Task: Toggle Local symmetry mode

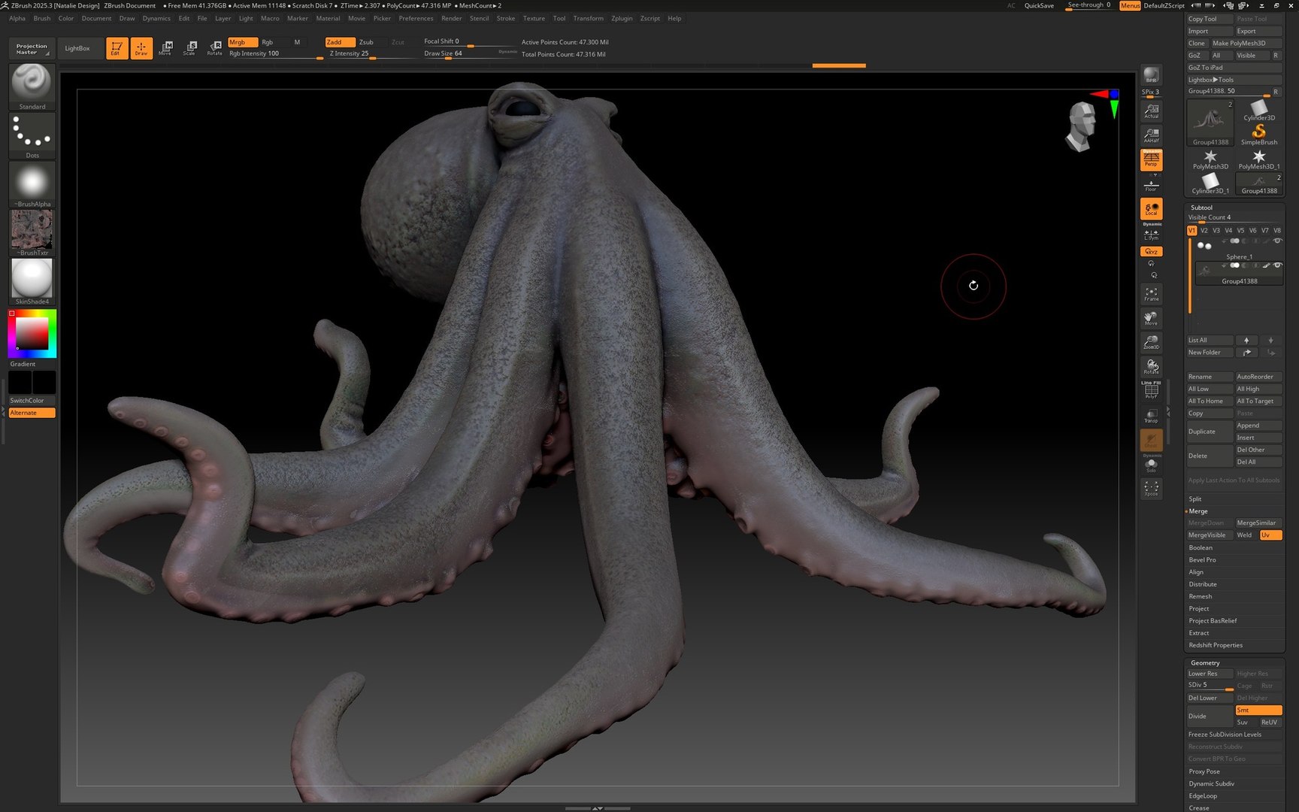Action: pyautogui.click(x=1151, y=208)
